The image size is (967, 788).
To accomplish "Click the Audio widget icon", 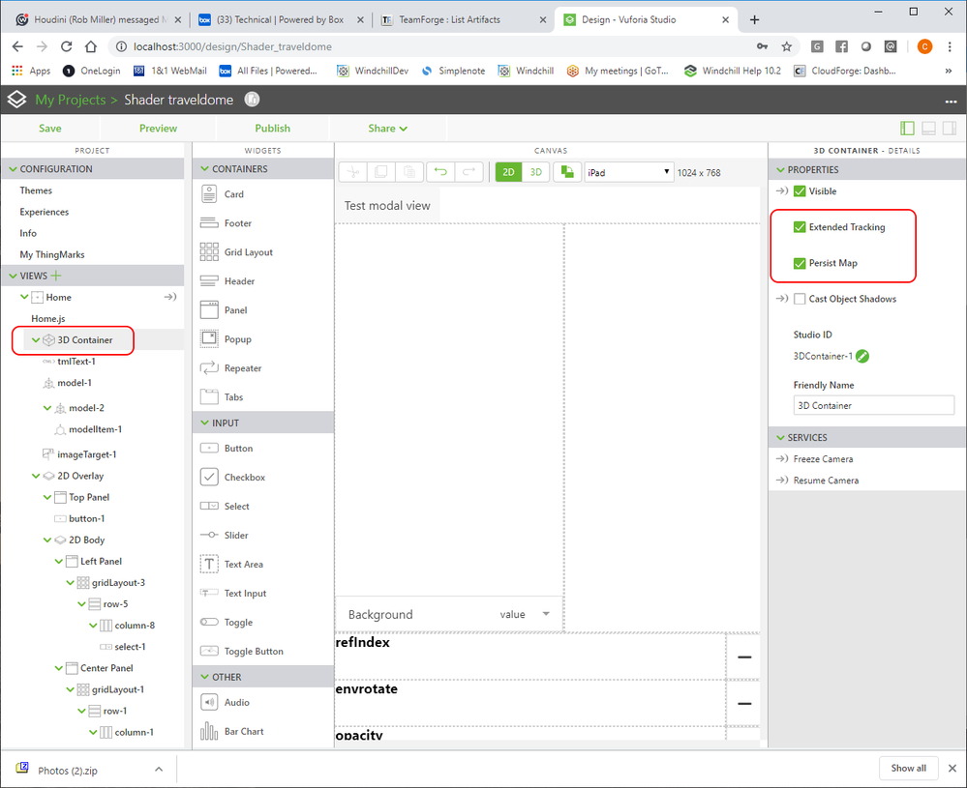I will [x=208, y=703].
